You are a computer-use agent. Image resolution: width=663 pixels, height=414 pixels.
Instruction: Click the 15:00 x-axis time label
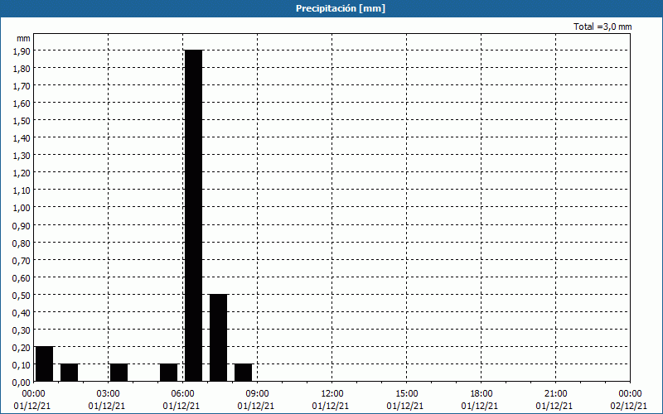pos(406,394)
